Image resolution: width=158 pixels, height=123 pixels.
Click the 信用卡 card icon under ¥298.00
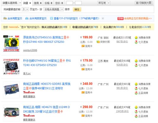click(x=83, y=116)
